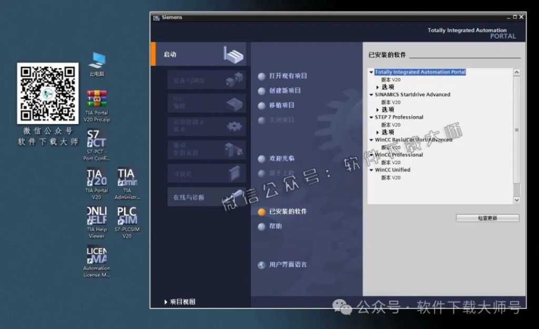Open 项目视图 at the bottom left
The image size is (539, 329).
pos(179,302)
